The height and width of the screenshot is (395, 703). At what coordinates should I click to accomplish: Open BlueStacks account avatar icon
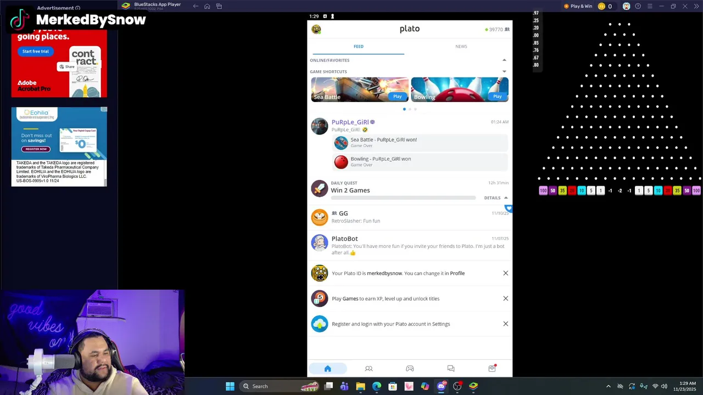click(x=626, y=6)
